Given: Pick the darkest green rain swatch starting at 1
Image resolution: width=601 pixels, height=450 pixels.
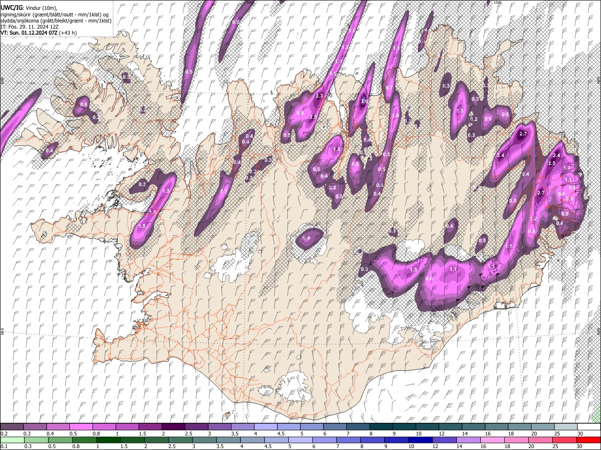Looking at the screenshot, I should [x=108, y=440].
